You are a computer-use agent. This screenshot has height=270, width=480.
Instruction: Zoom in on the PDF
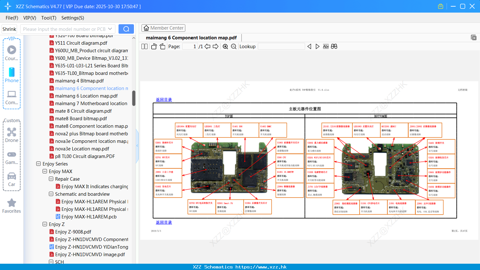coord(225,47)
